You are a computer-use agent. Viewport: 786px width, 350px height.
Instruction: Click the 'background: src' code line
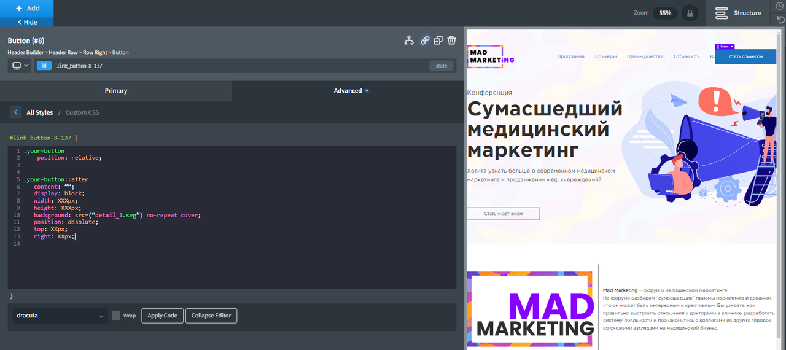pos(117,215)
